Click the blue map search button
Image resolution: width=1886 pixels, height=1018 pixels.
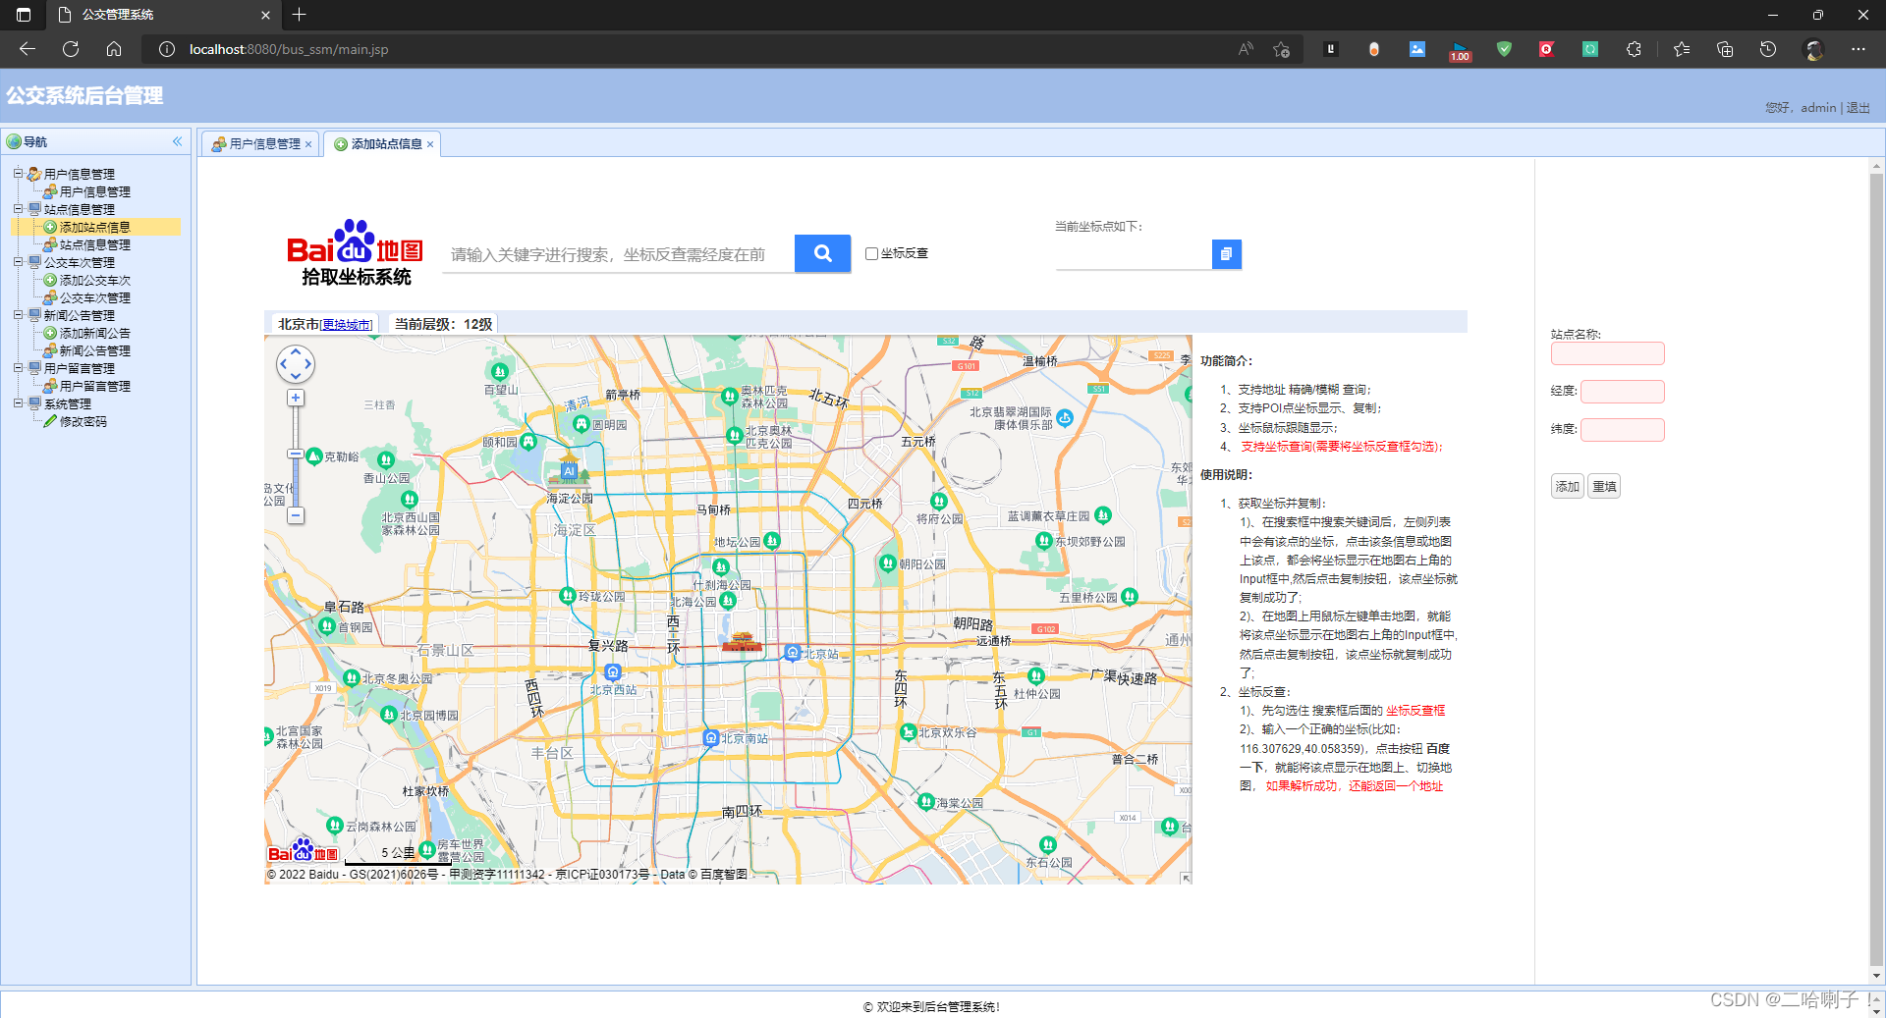pyautogui.click(x=822, y=253)
